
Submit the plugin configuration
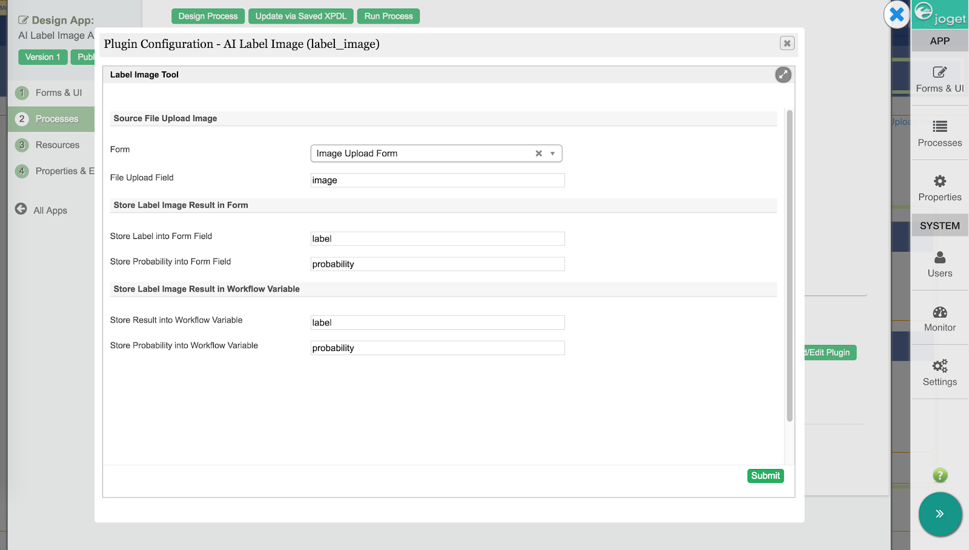click(x=766, y=476)
